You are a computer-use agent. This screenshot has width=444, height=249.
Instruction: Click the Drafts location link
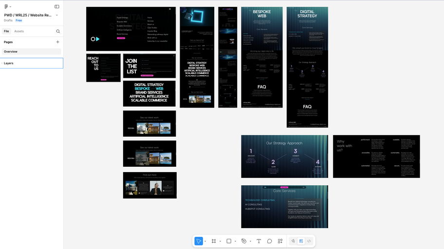click(x=8, y=20)
